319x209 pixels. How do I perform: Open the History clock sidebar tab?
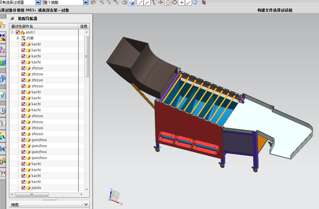point(2,111)
